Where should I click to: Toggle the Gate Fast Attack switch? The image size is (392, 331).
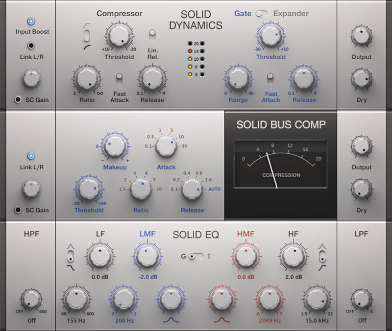coord(270,78)
